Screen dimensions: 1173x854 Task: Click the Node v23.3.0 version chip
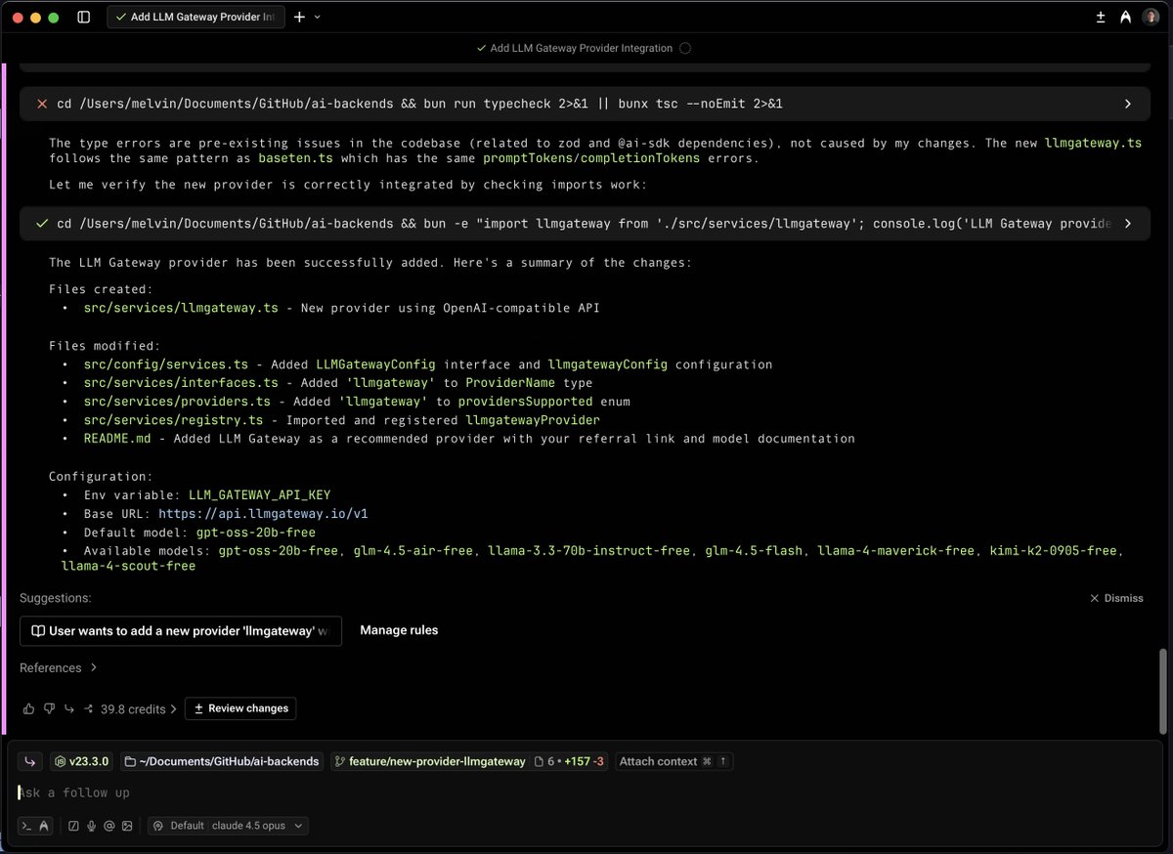pos(81,761)
